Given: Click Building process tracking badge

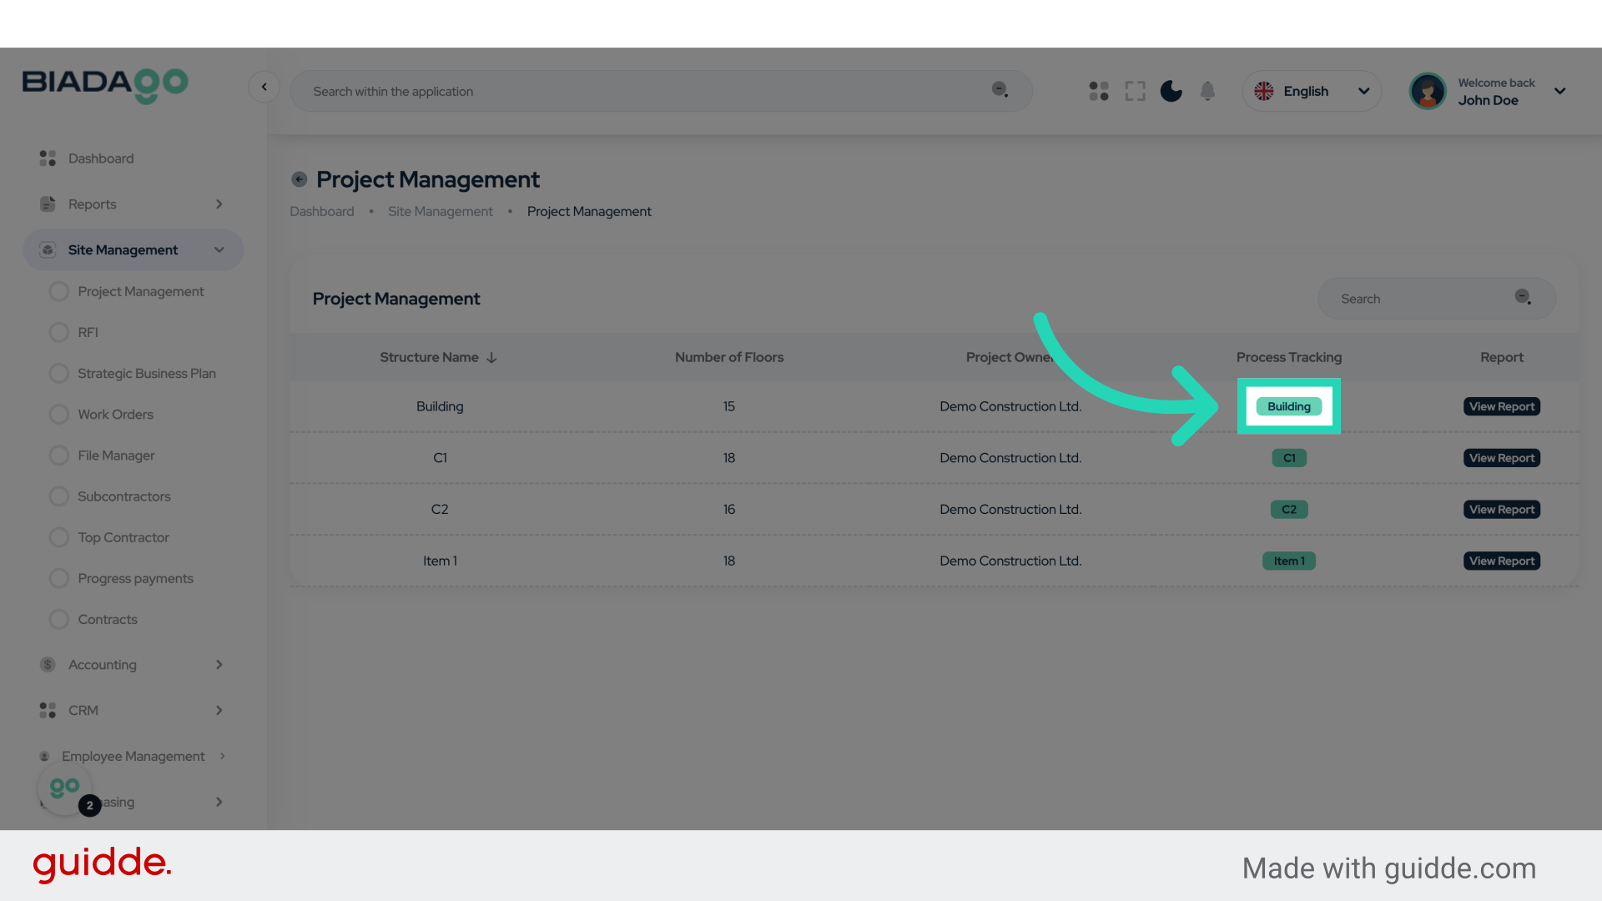Looking at the screenshot, I should point(1288,406).
